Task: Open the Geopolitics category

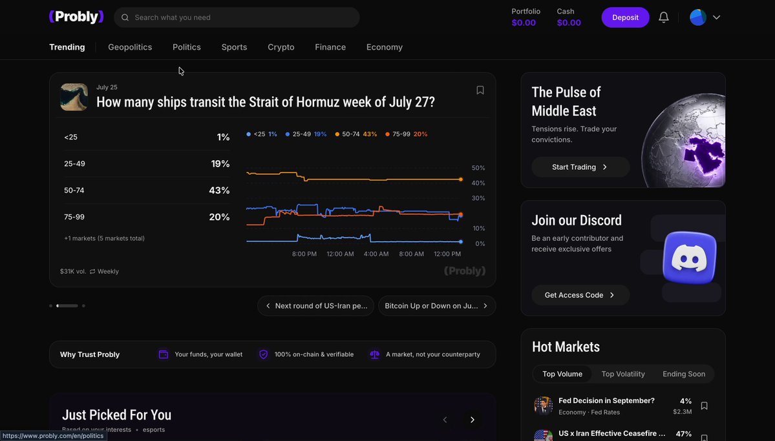Action: [130, 47]
